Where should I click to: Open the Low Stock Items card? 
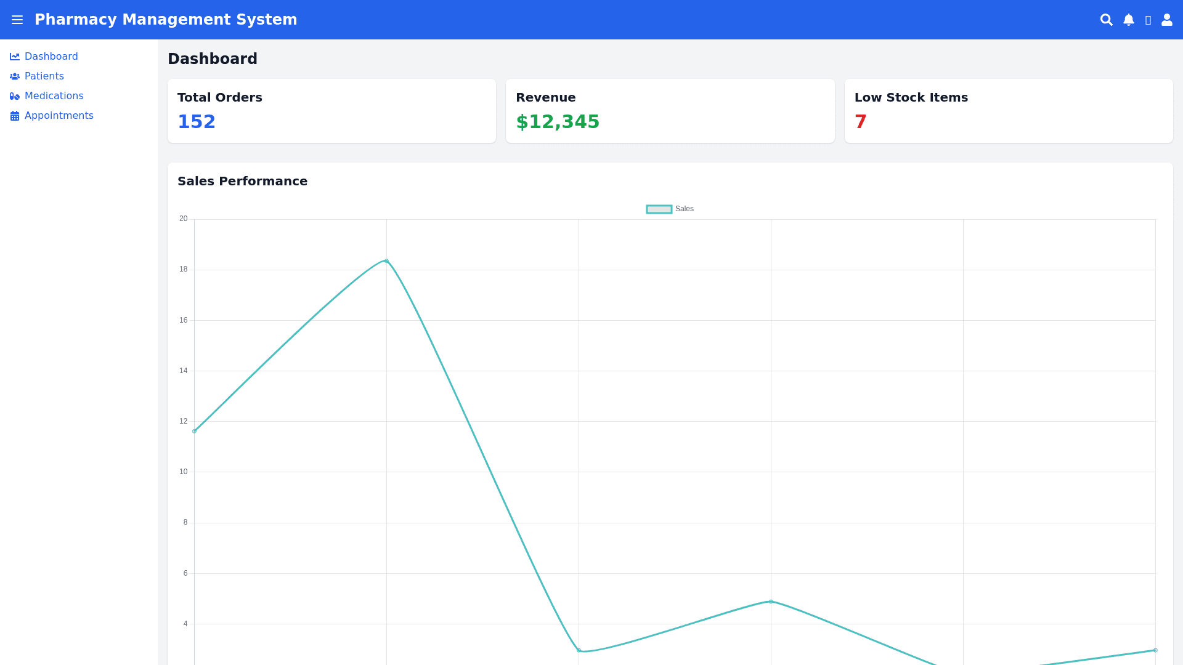pos(1008,111)
